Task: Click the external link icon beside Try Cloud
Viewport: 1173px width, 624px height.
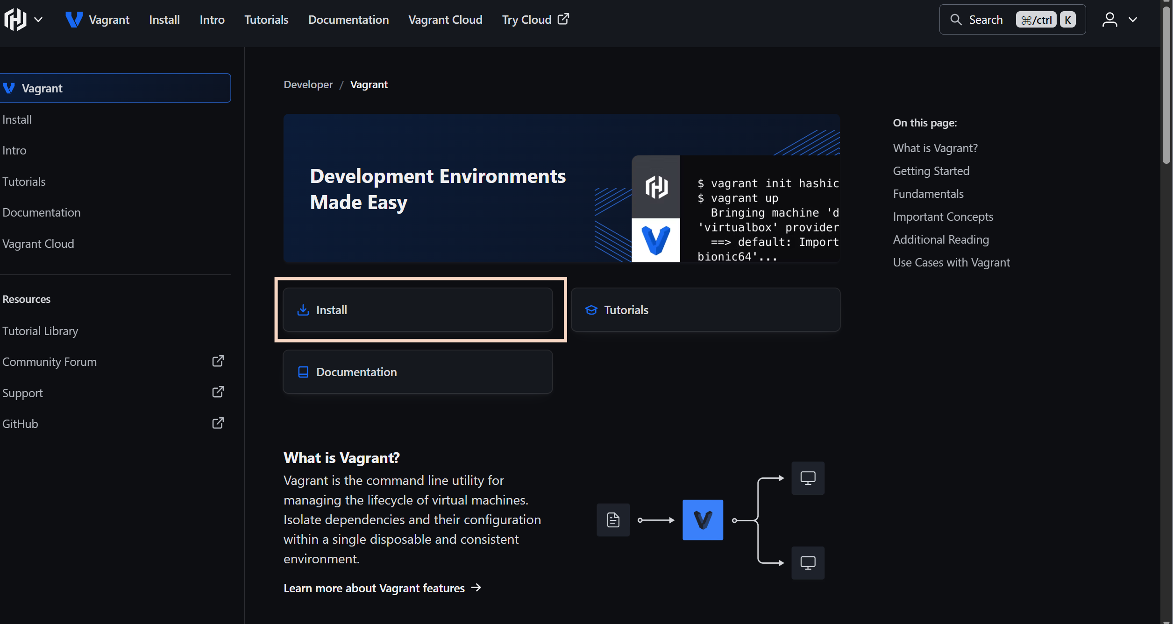Action: point(563,19)
